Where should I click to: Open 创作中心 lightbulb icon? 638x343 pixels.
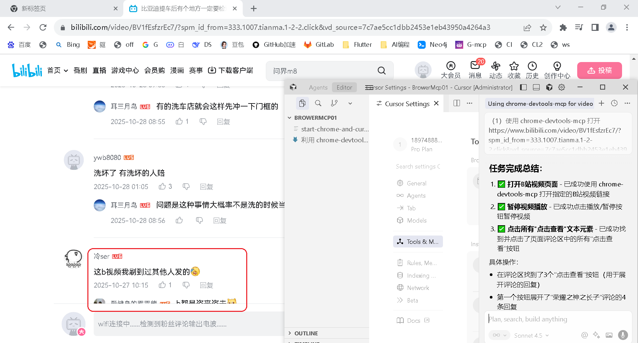557,70
